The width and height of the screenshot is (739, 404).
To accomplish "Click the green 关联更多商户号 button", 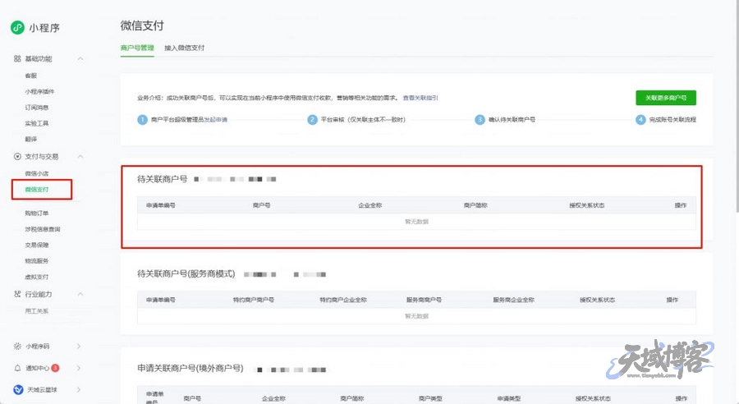I will 665,98.
